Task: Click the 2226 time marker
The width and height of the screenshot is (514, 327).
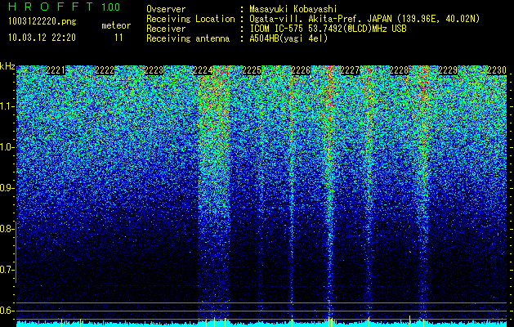Action: (301, 70)
